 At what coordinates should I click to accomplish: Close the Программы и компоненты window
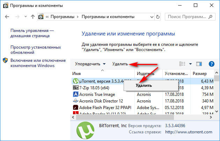coord(211,5)
